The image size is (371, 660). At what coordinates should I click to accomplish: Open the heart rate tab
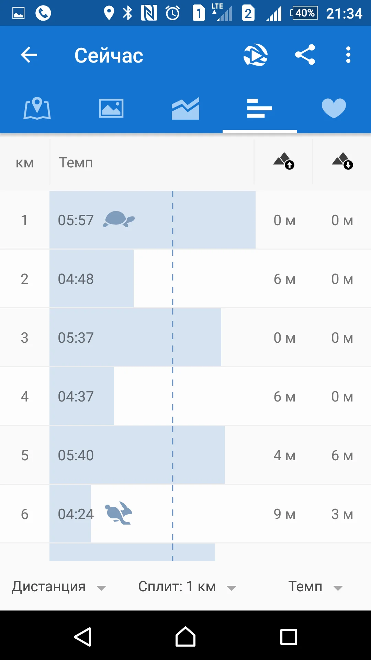[334, 109]
